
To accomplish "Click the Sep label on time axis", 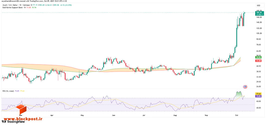I will click(x=206, y=115).
